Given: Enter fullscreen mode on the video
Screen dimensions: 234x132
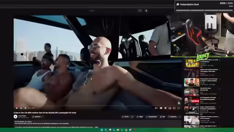Looking at the screenshot, I should point(178,108).
